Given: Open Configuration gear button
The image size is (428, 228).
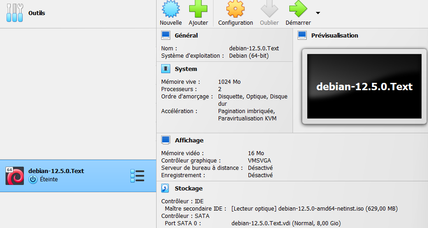Looking at the screenshot, I should pos(236,13).
